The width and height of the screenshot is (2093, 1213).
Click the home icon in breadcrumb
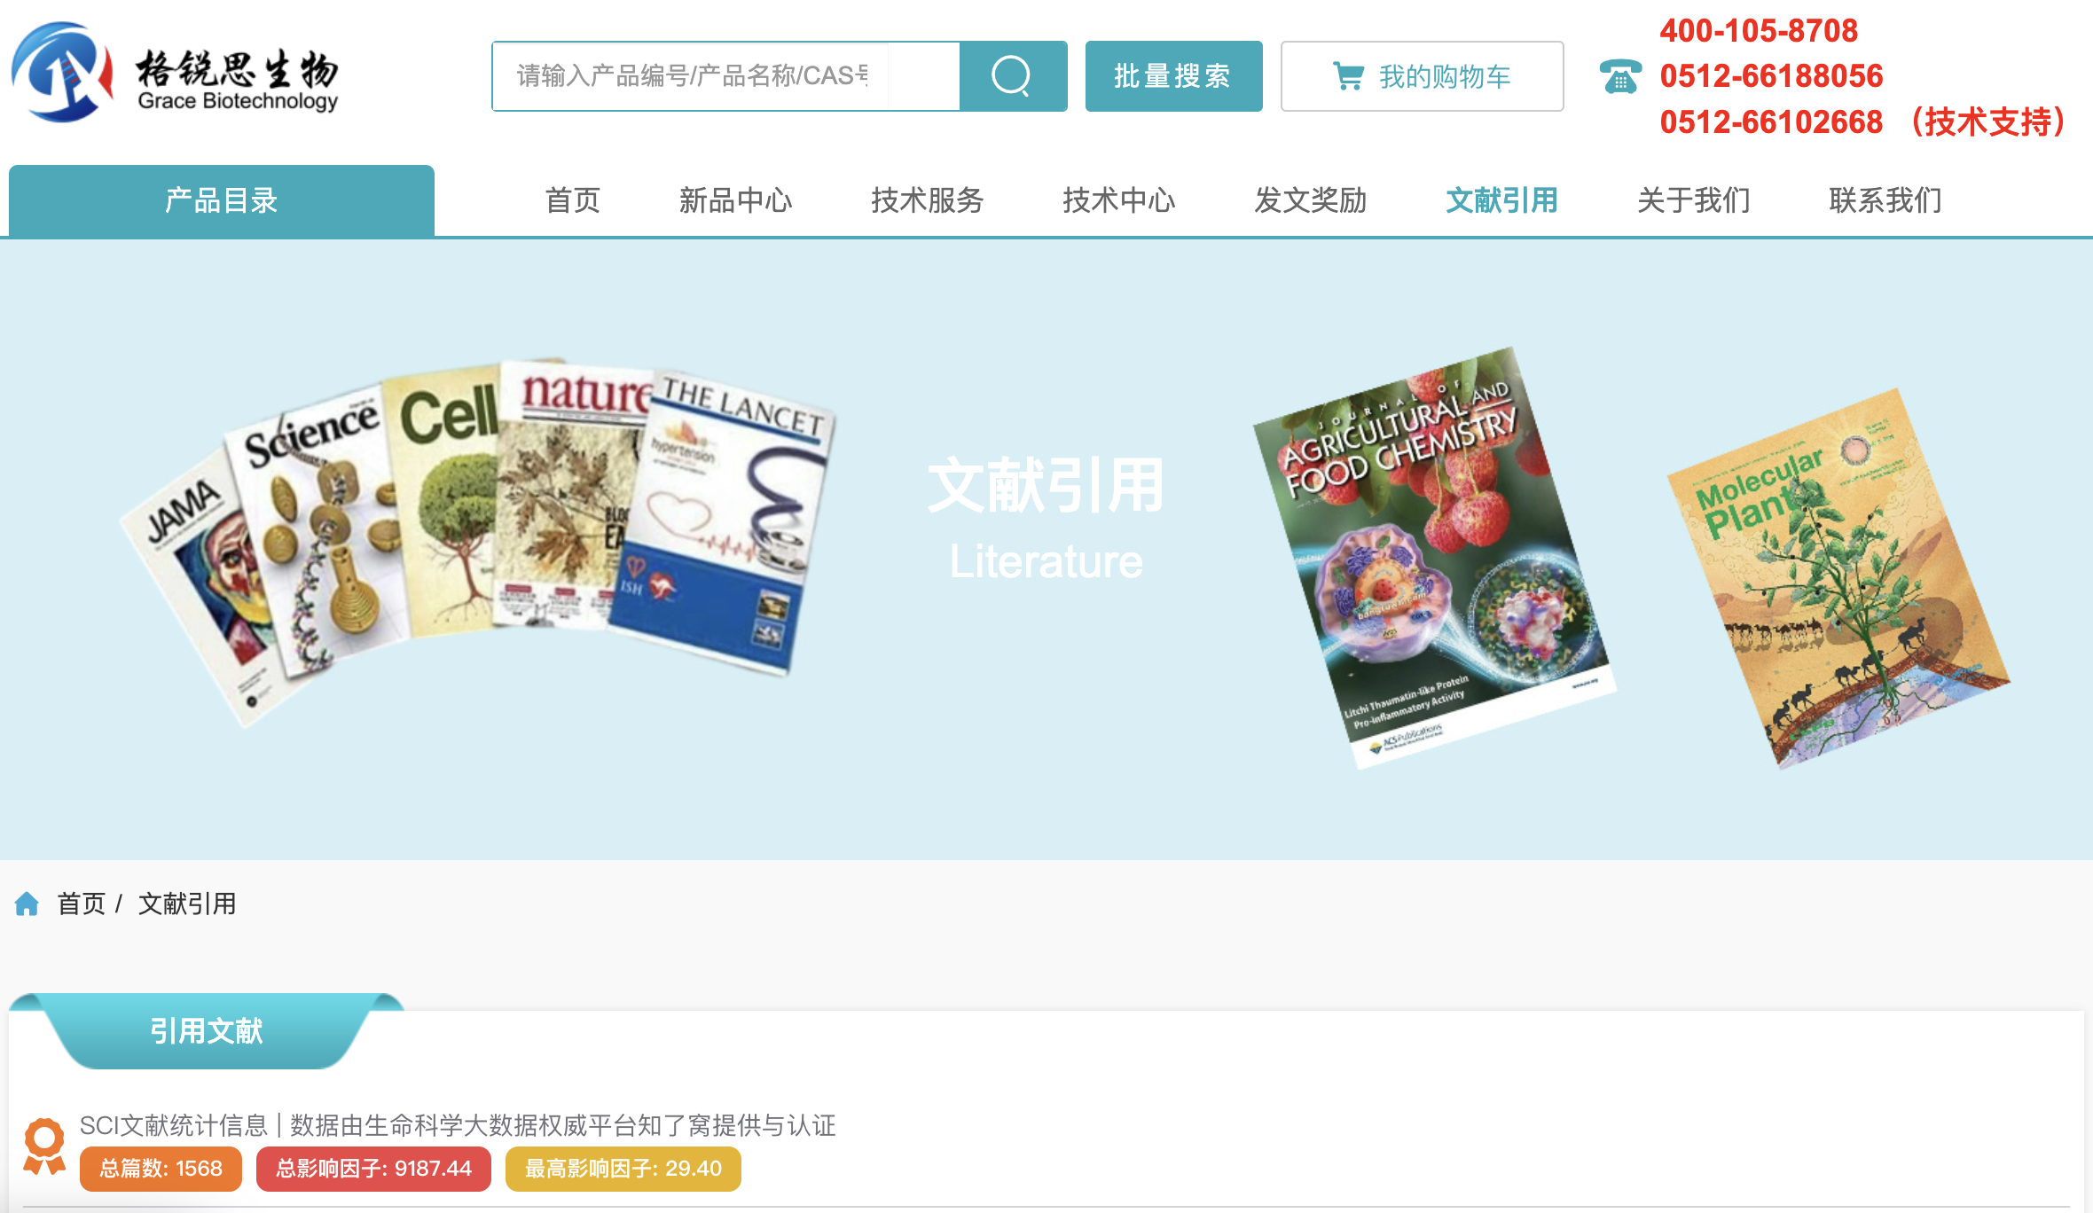click(x=27, y=904)
